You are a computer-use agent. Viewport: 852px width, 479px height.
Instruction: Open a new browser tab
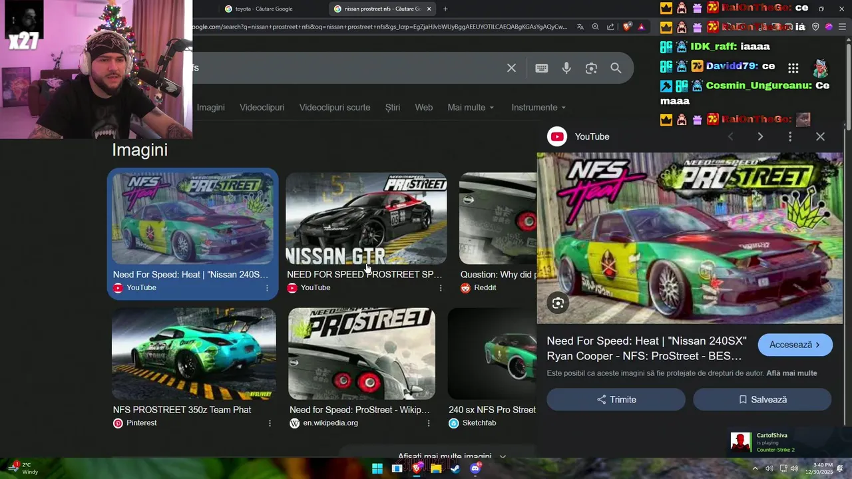(445, 9)
